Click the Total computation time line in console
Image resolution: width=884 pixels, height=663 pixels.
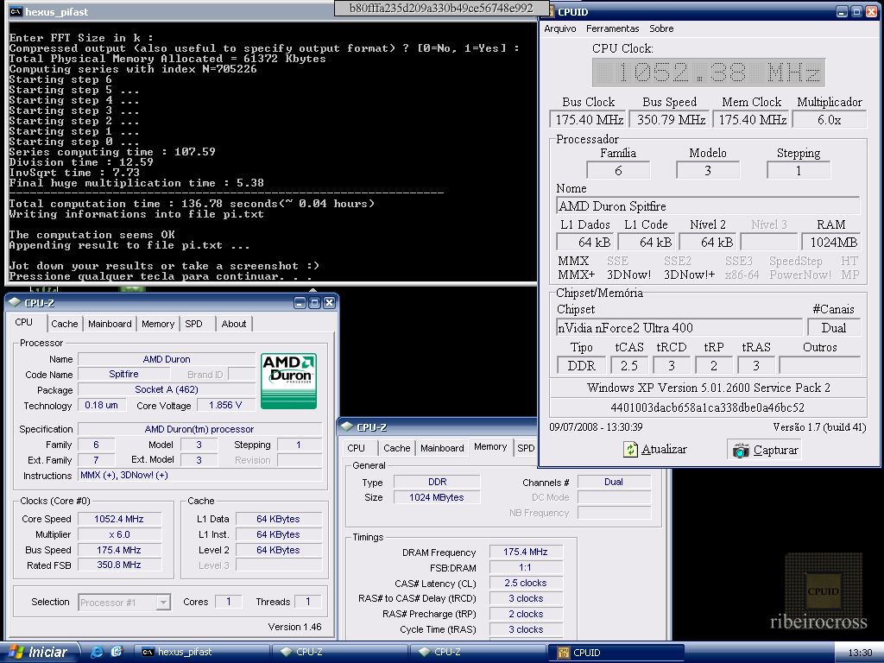pyautogui.click(x=192, y=204)
